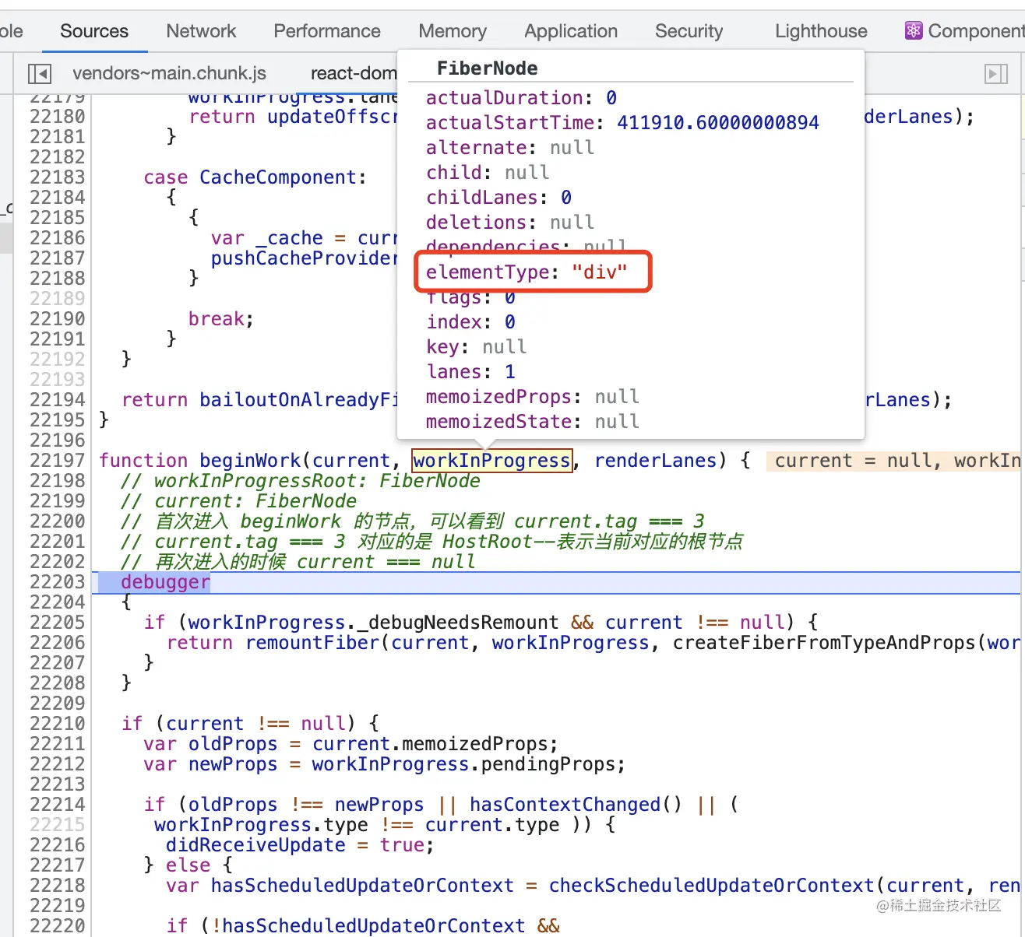Click the CacheComponent case label
Image resolution: width=1025 pixels, height=937 pixels.
(x=278, y=177)
